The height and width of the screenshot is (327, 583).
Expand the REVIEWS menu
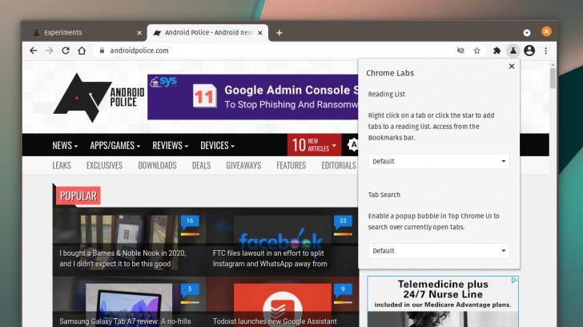171,145
